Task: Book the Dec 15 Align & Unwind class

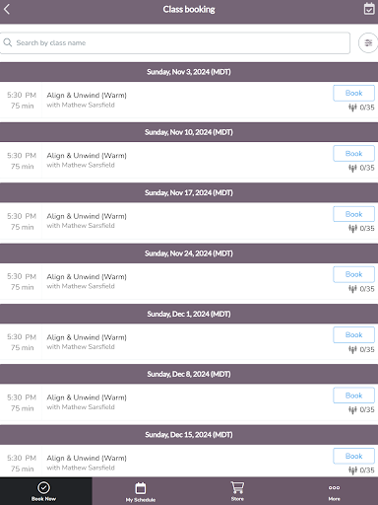Action: [353, 456]
